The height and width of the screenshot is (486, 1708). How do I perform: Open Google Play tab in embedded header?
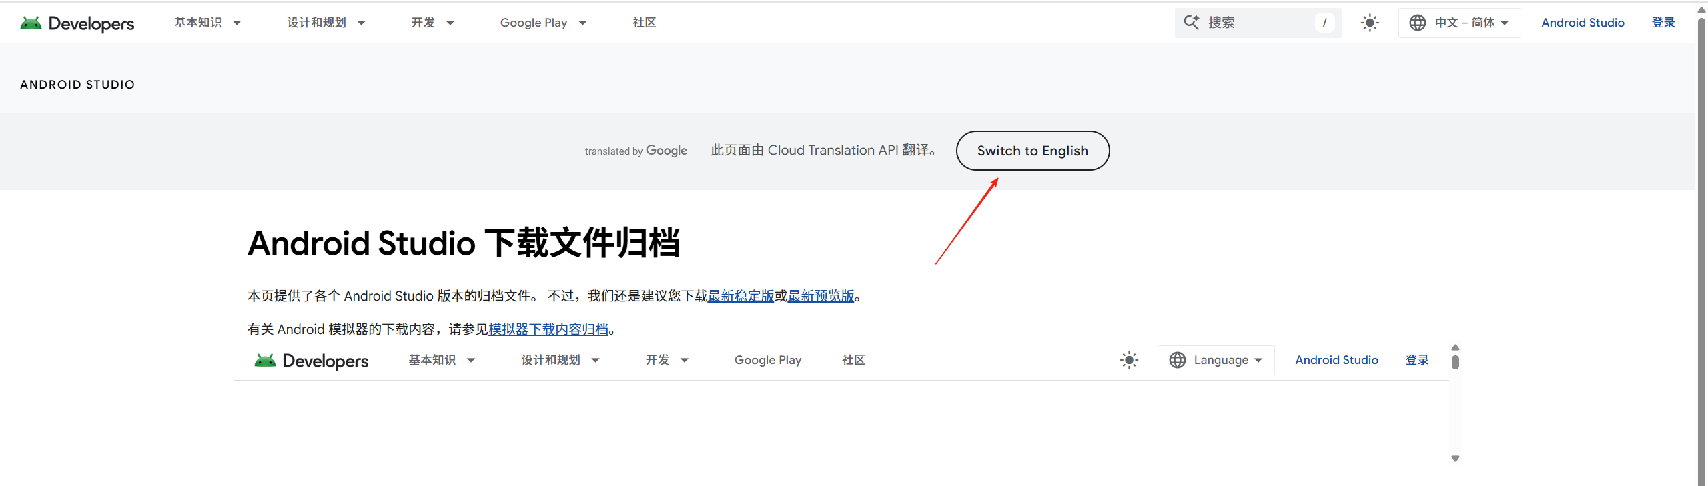pyautogui.click(x=768, y=360)
